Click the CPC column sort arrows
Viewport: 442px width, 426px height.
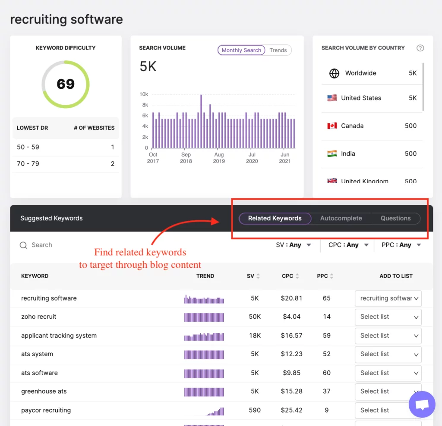point(297,276)
